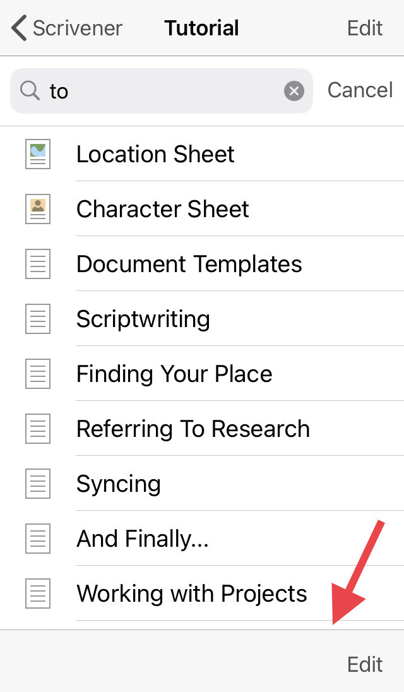
Task: Open the Character Sheet result
Action: pyautogui.click(x=202, y=209)
